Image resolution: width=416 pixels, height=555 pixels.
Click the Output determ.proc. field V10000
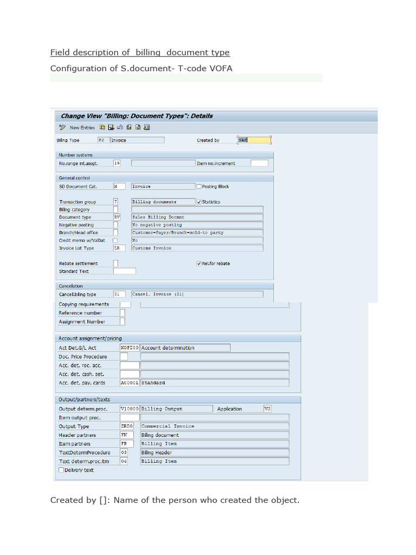tap(129, 409)
